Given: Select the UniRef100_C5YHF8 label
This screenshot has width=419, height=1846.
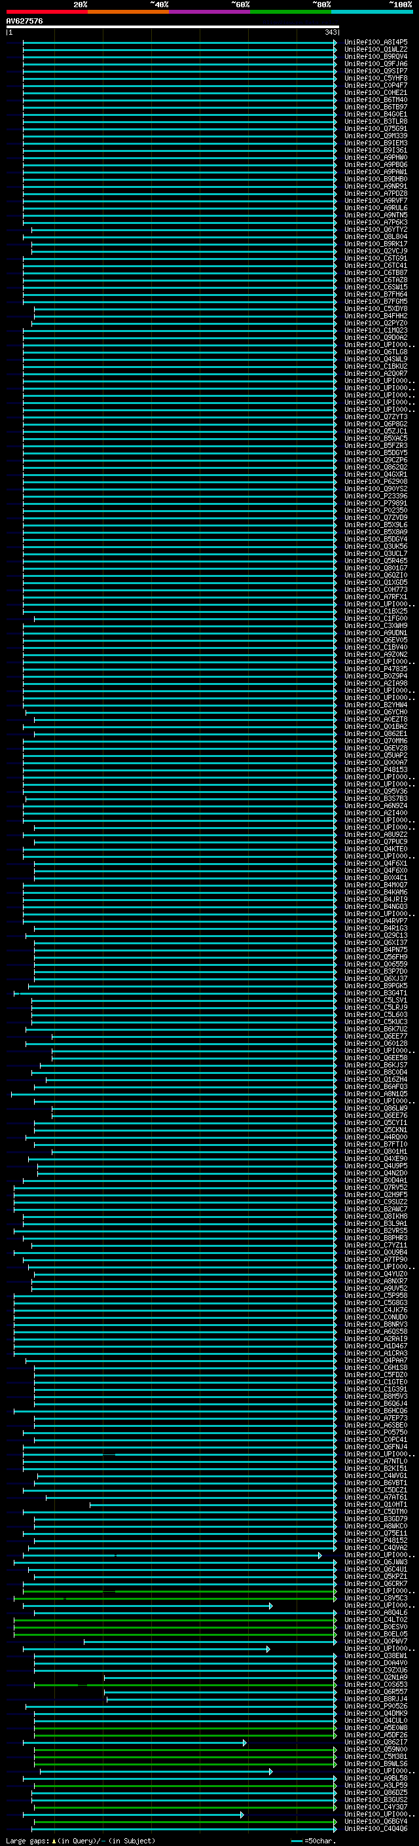Looking at the screenshot, I should coord(376,78).
